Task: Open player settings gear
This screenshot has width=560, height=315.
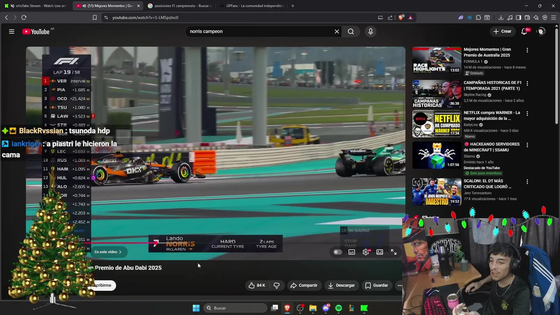Action: (366, 252)
